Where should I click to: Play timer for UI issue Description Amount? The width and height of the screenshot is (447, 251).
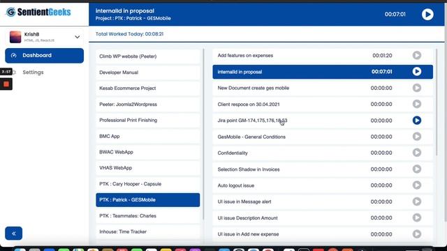point(417,218)
